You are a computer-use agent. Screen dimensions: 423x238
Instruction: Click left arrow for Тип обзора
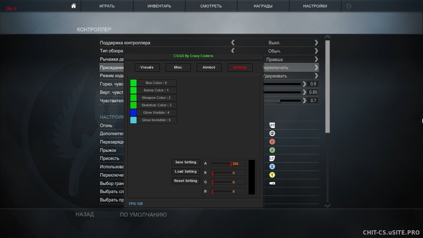[233, 50]
